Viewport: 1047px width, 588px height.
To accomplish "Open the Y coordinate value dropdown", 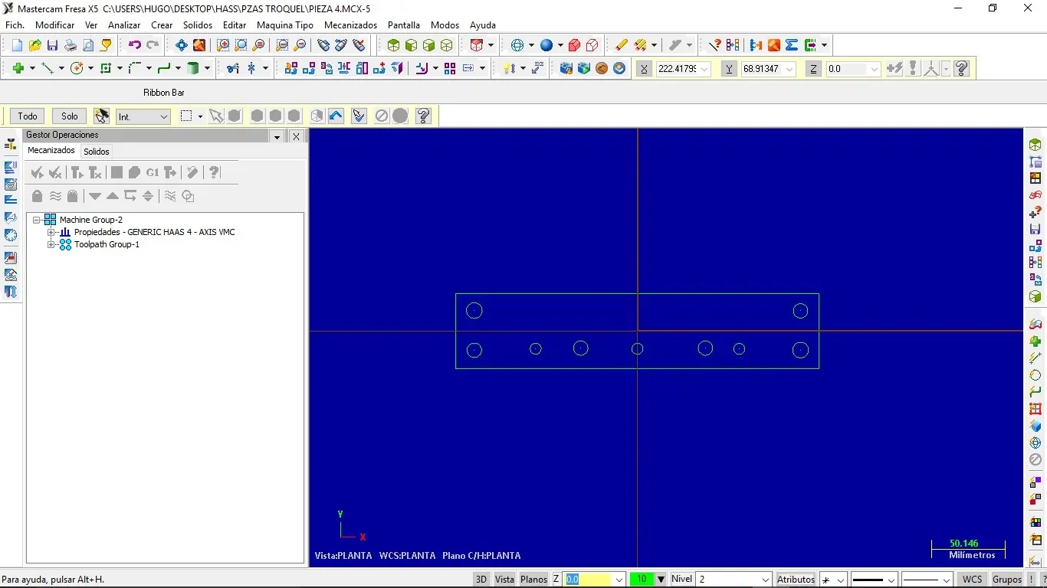I will (789, 69).
